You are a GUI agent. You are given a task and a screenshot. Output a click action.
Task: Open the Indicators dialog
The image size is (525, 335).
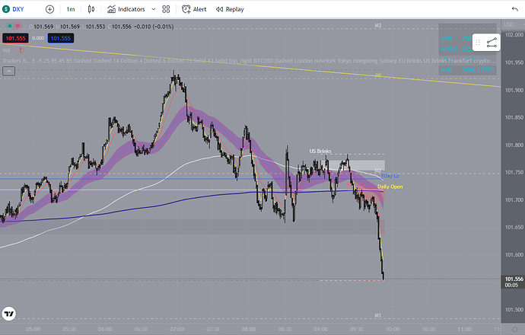(126, 9)
